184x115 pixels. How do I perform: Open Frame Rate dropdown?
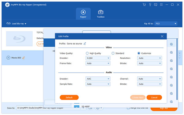pos(98,63)
